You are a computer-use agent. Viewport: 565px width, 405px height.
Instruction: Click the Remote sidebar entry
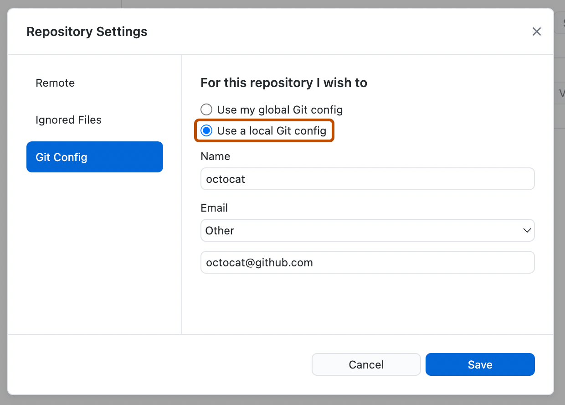[55, 83]
